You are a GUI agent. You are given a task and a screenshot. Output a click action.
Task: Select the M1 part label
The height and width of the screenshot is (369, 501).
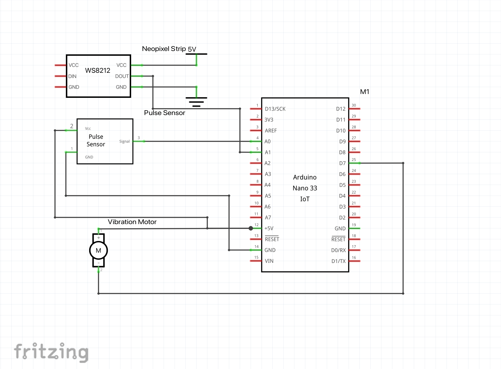tap(365, 92)
